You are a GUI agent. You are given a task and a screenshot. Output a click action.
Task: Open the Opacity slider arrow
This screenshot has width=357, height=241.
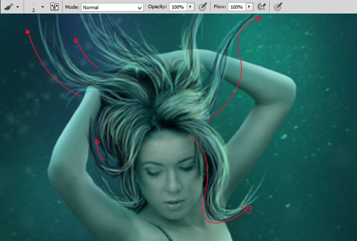190,7
